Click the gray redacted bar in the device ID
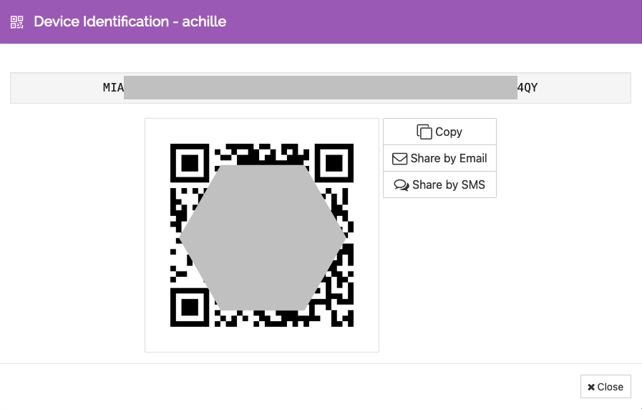The height and width of the screenshot is (409, 642). point(320,87)
